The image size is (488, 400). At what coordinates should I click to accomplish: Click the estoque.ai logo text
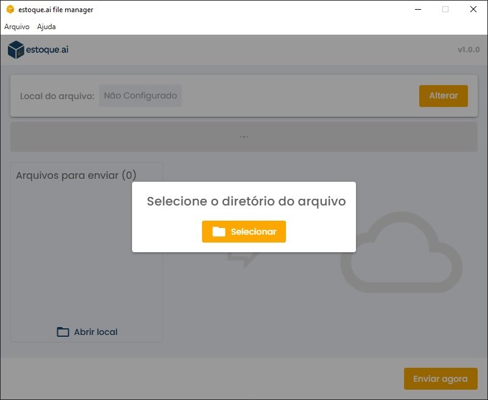tap(47, 49)
